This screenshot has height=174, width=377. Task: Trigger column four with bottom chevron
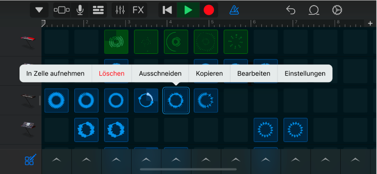(x=146, y=160)
